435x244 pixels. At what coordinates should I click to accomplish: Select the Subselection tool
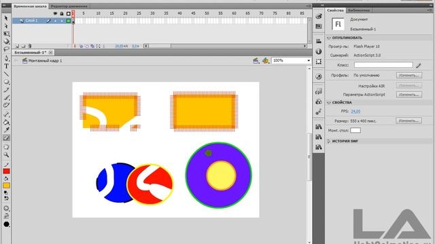coord(6,26)
